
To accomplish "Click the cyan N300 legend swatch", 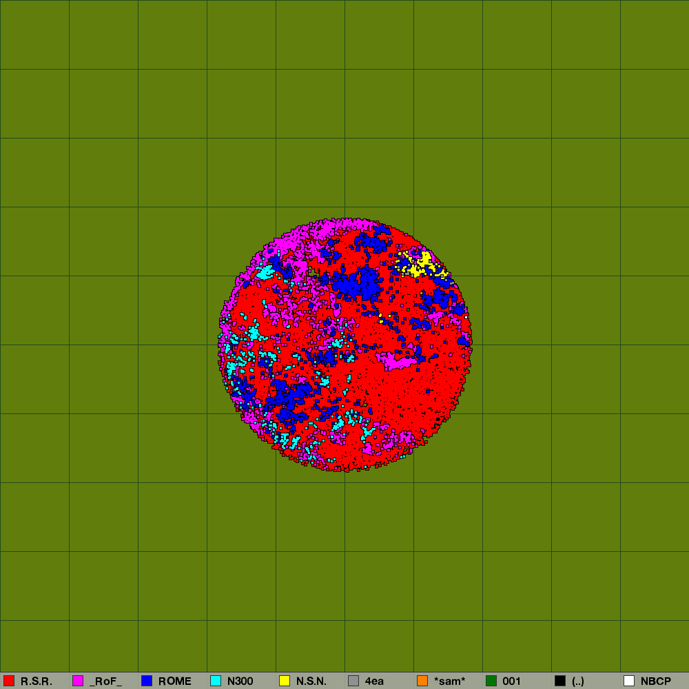I will (x=216, y=681).
